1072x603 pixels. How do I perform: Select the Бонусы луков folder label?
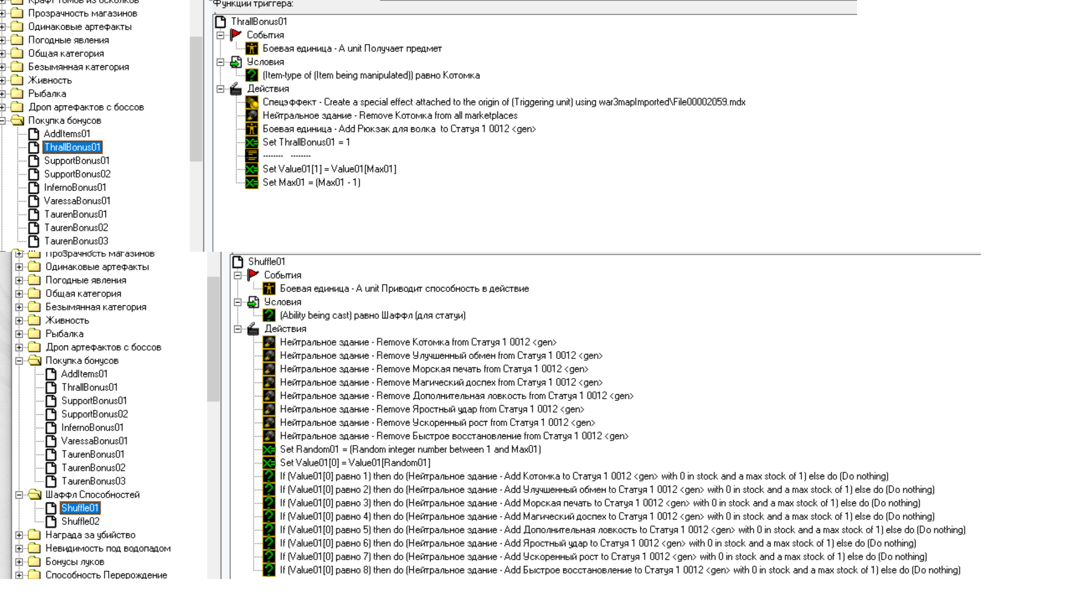[75, 562]
